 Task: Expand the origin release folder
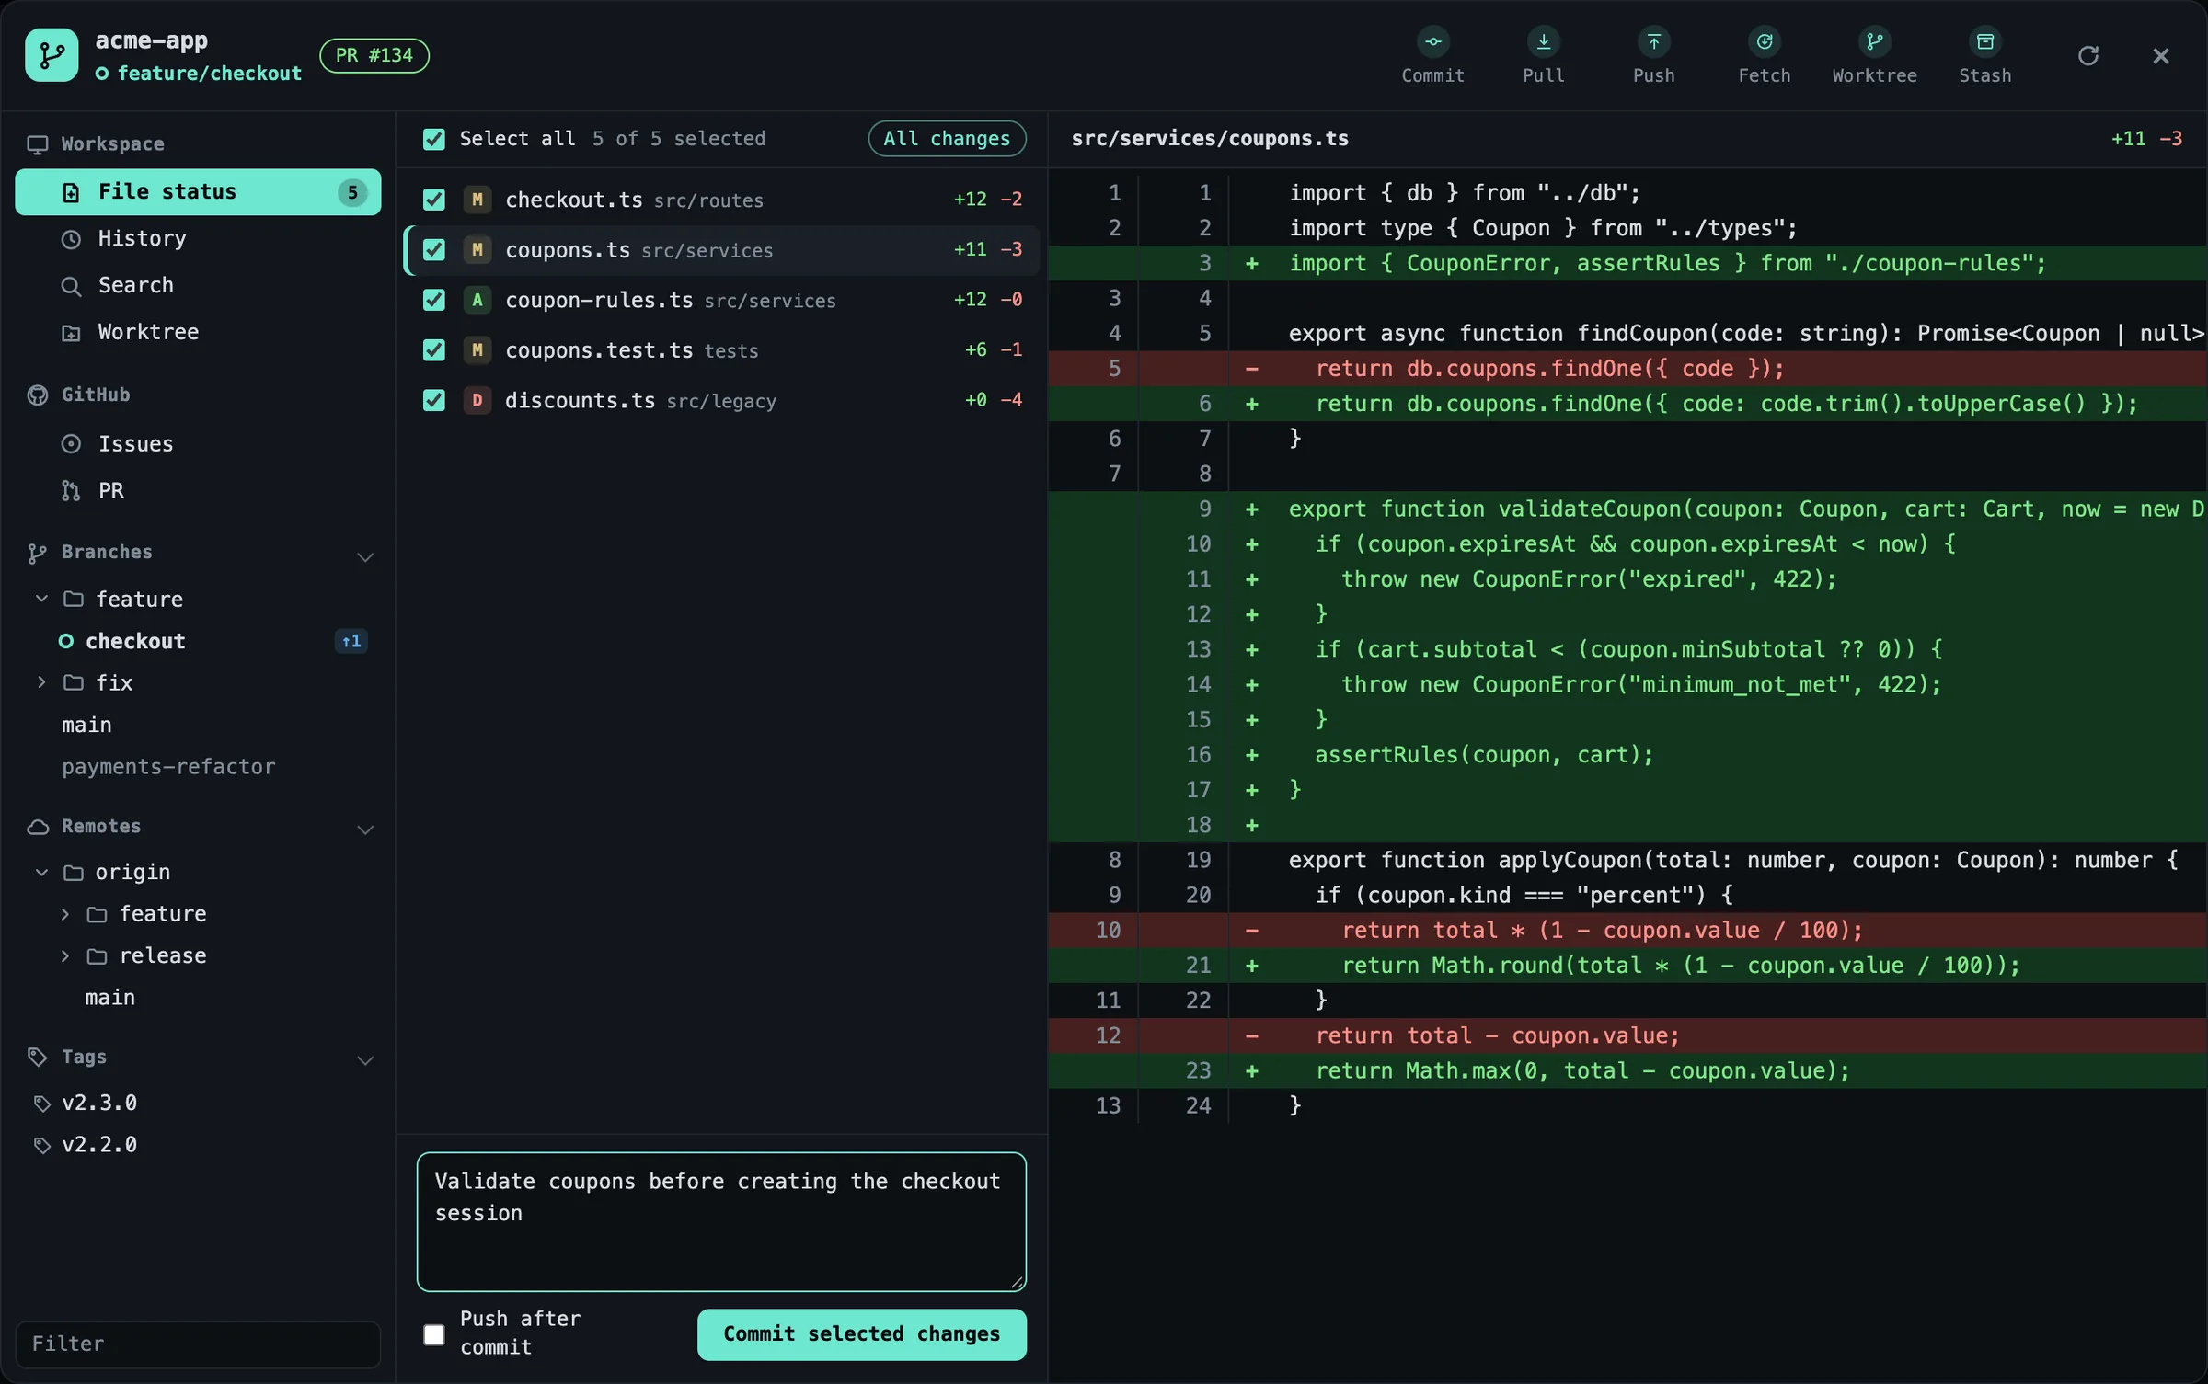[x=64, y=956]
